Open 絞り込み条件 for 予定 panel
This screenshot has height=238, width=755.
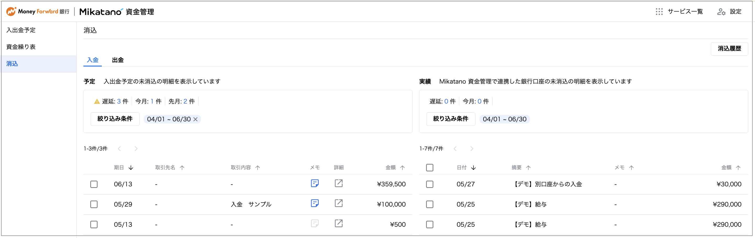115,119
